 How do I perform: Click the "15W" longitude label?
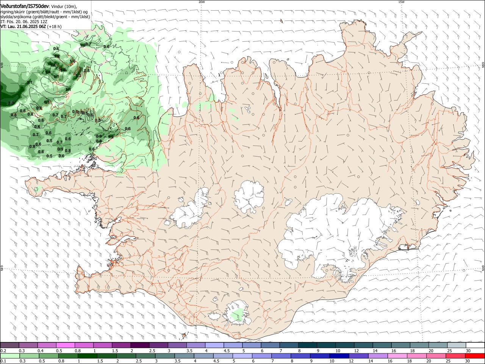click(401, 2)
